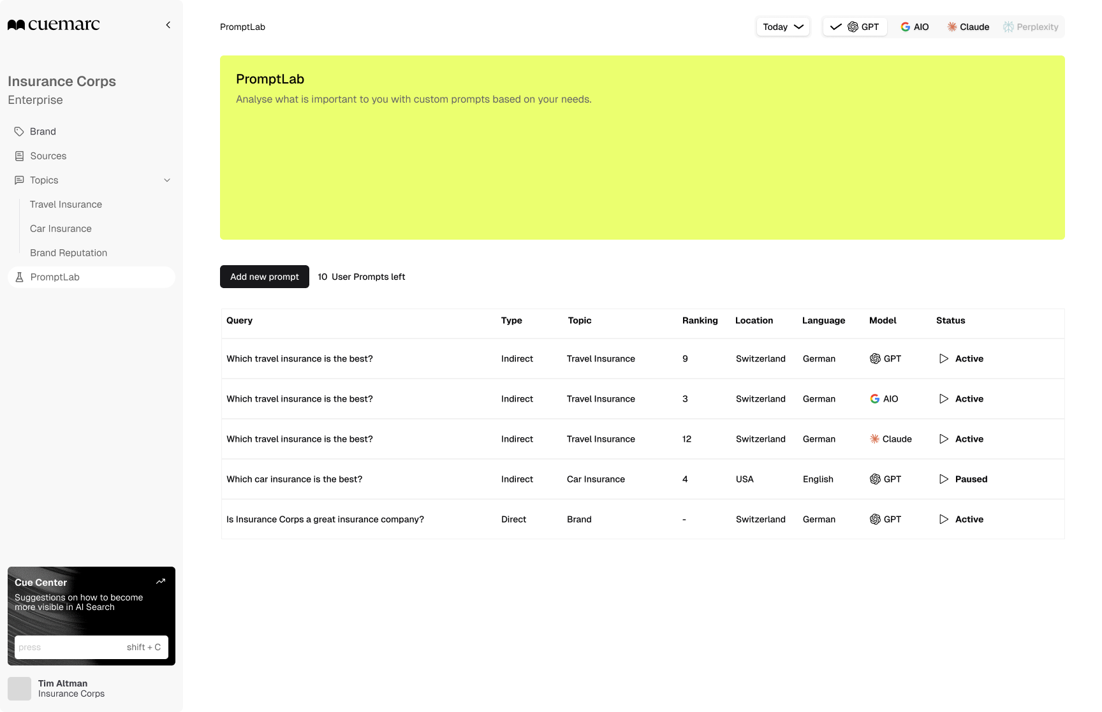
Task: Click the GPT icon in the first travel insurance row
Action: 875,358
